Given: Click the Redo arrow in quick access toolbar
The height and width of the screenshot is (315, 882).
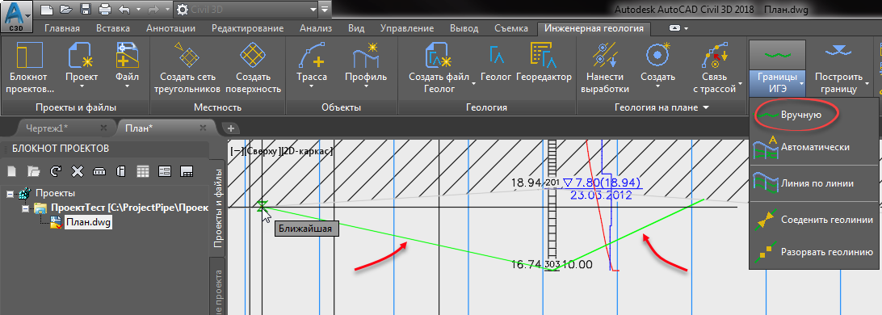Looking at the screenshot, I should pyautogui.click(x=153, y=10).
